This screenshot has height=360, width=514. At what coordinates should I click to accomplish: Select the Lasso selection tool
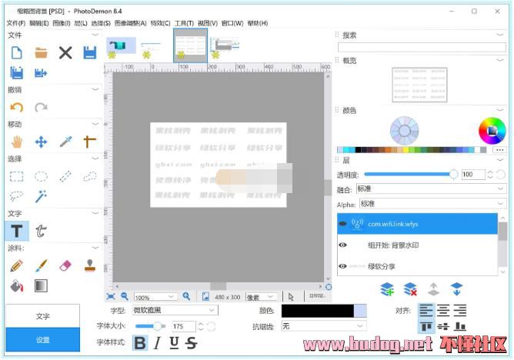[16, 196]
